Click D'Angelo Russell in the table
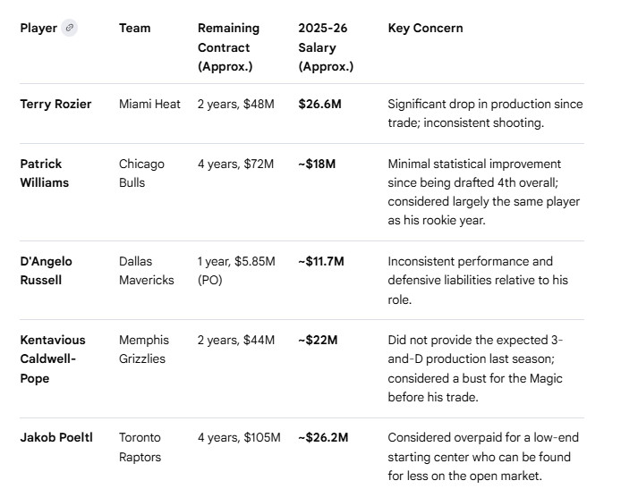Screen dimensions: 621x489 click(47, 270)
